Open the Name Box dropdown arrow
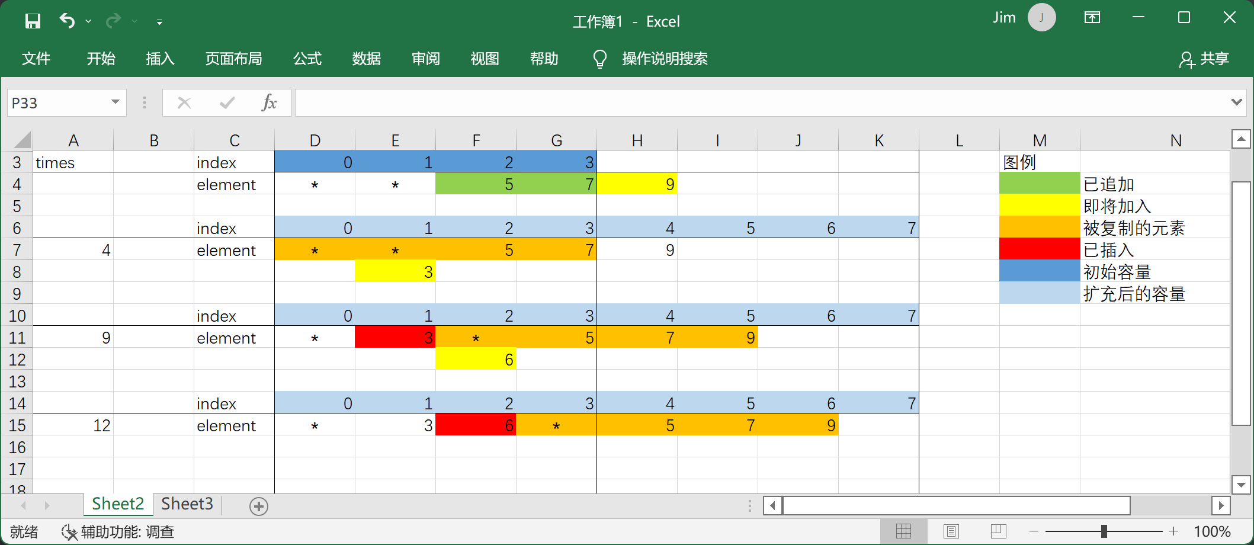 click(x=116, y=102)
